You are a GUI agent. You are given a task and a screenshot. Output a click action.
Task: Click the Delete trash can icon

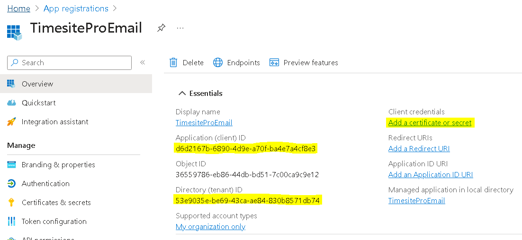[173, 62]
